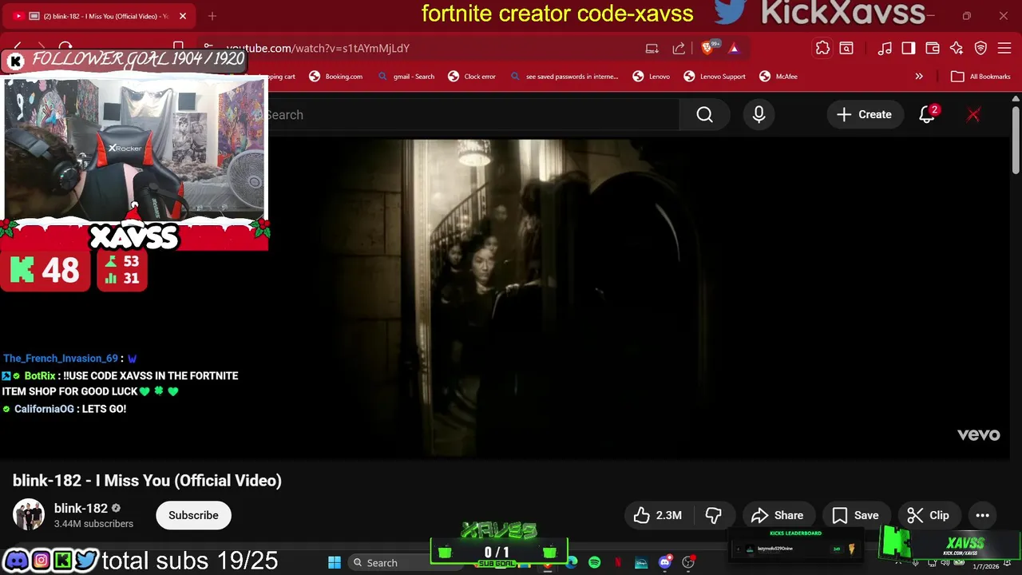Open blink-182 channel avatar

[29, 515]
